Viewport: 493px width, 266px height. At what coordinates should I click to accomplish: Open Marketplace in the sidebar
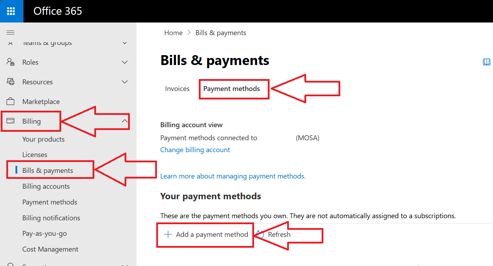coord(41,102)
